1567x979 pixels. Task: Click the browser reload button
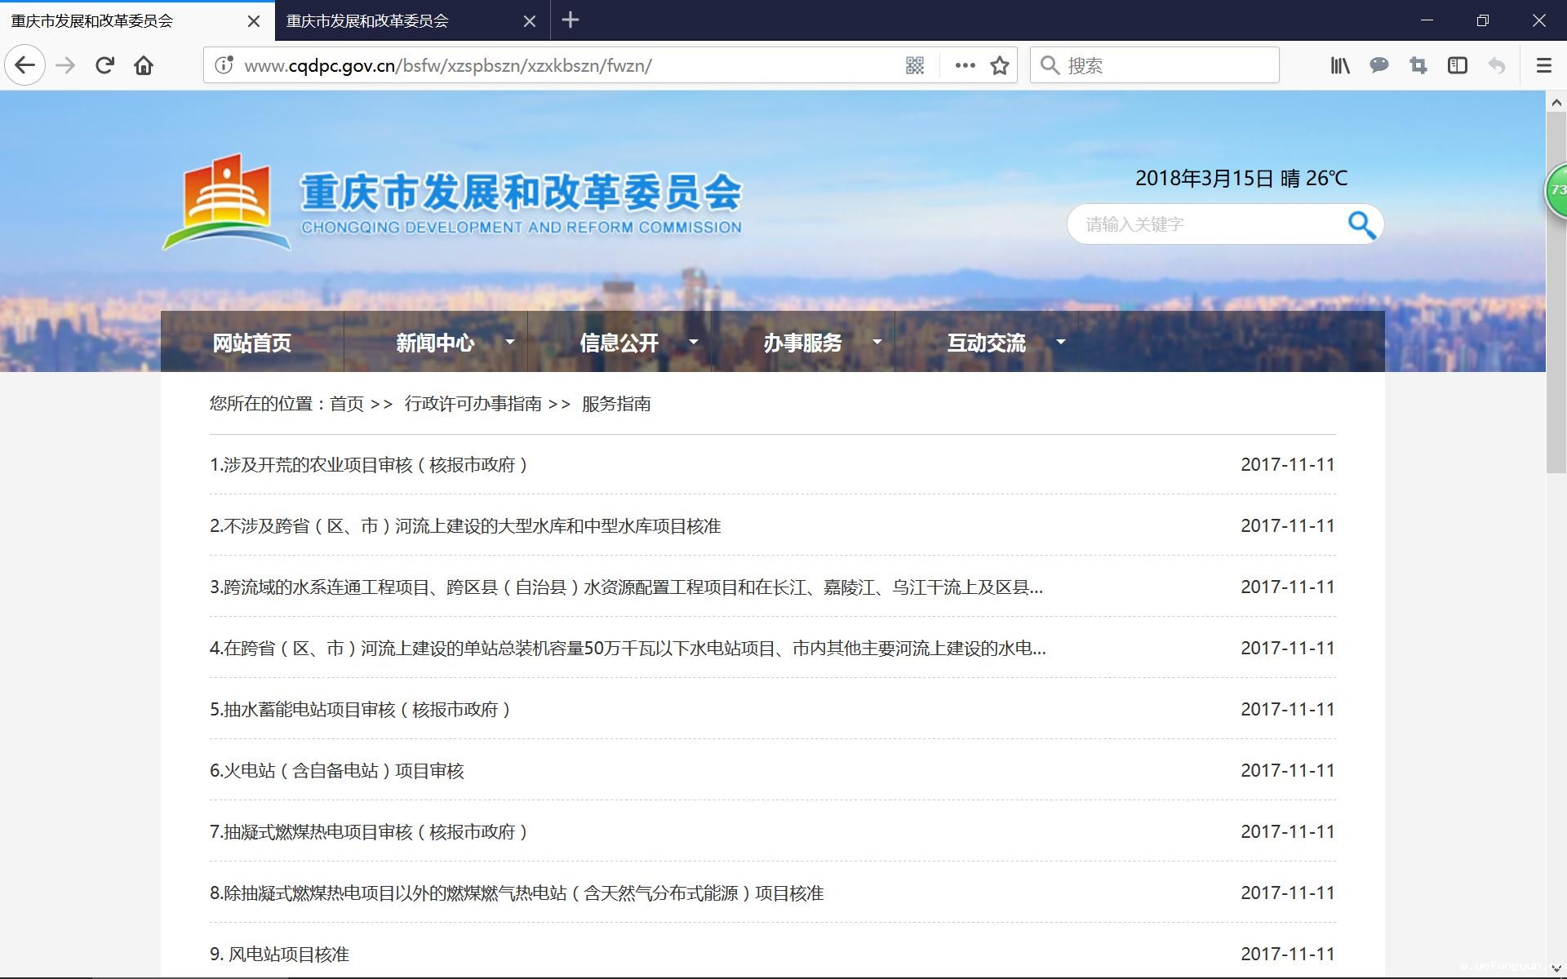[104, 65]
